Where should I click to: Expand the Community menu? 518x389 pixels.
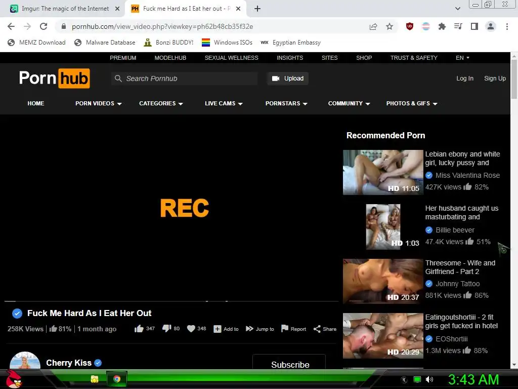point(349,103)
